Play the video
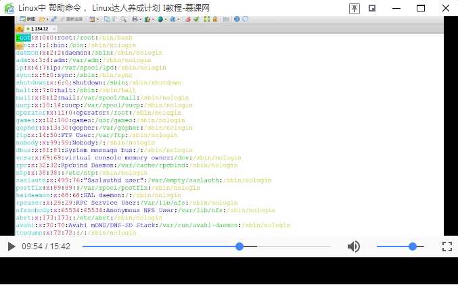The height and width of the screenshot is (285, 458). click(11, 247)
